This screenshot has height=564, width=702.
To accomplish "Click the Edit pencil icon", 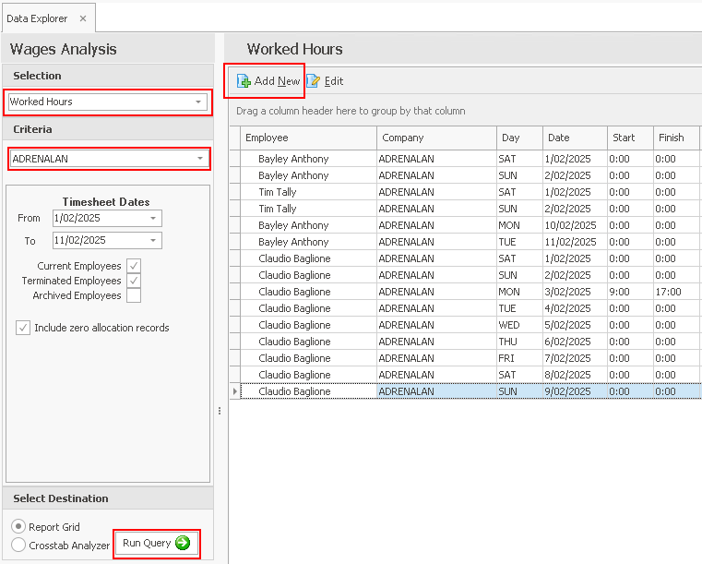I will coord(314,81).
